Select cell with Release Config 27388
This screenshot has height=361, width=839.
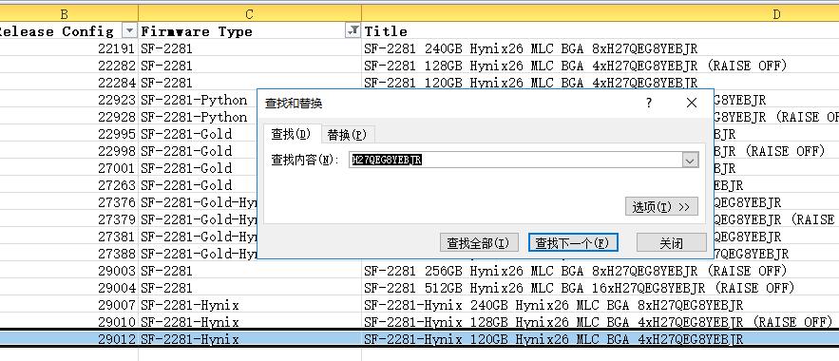(69, 254)
